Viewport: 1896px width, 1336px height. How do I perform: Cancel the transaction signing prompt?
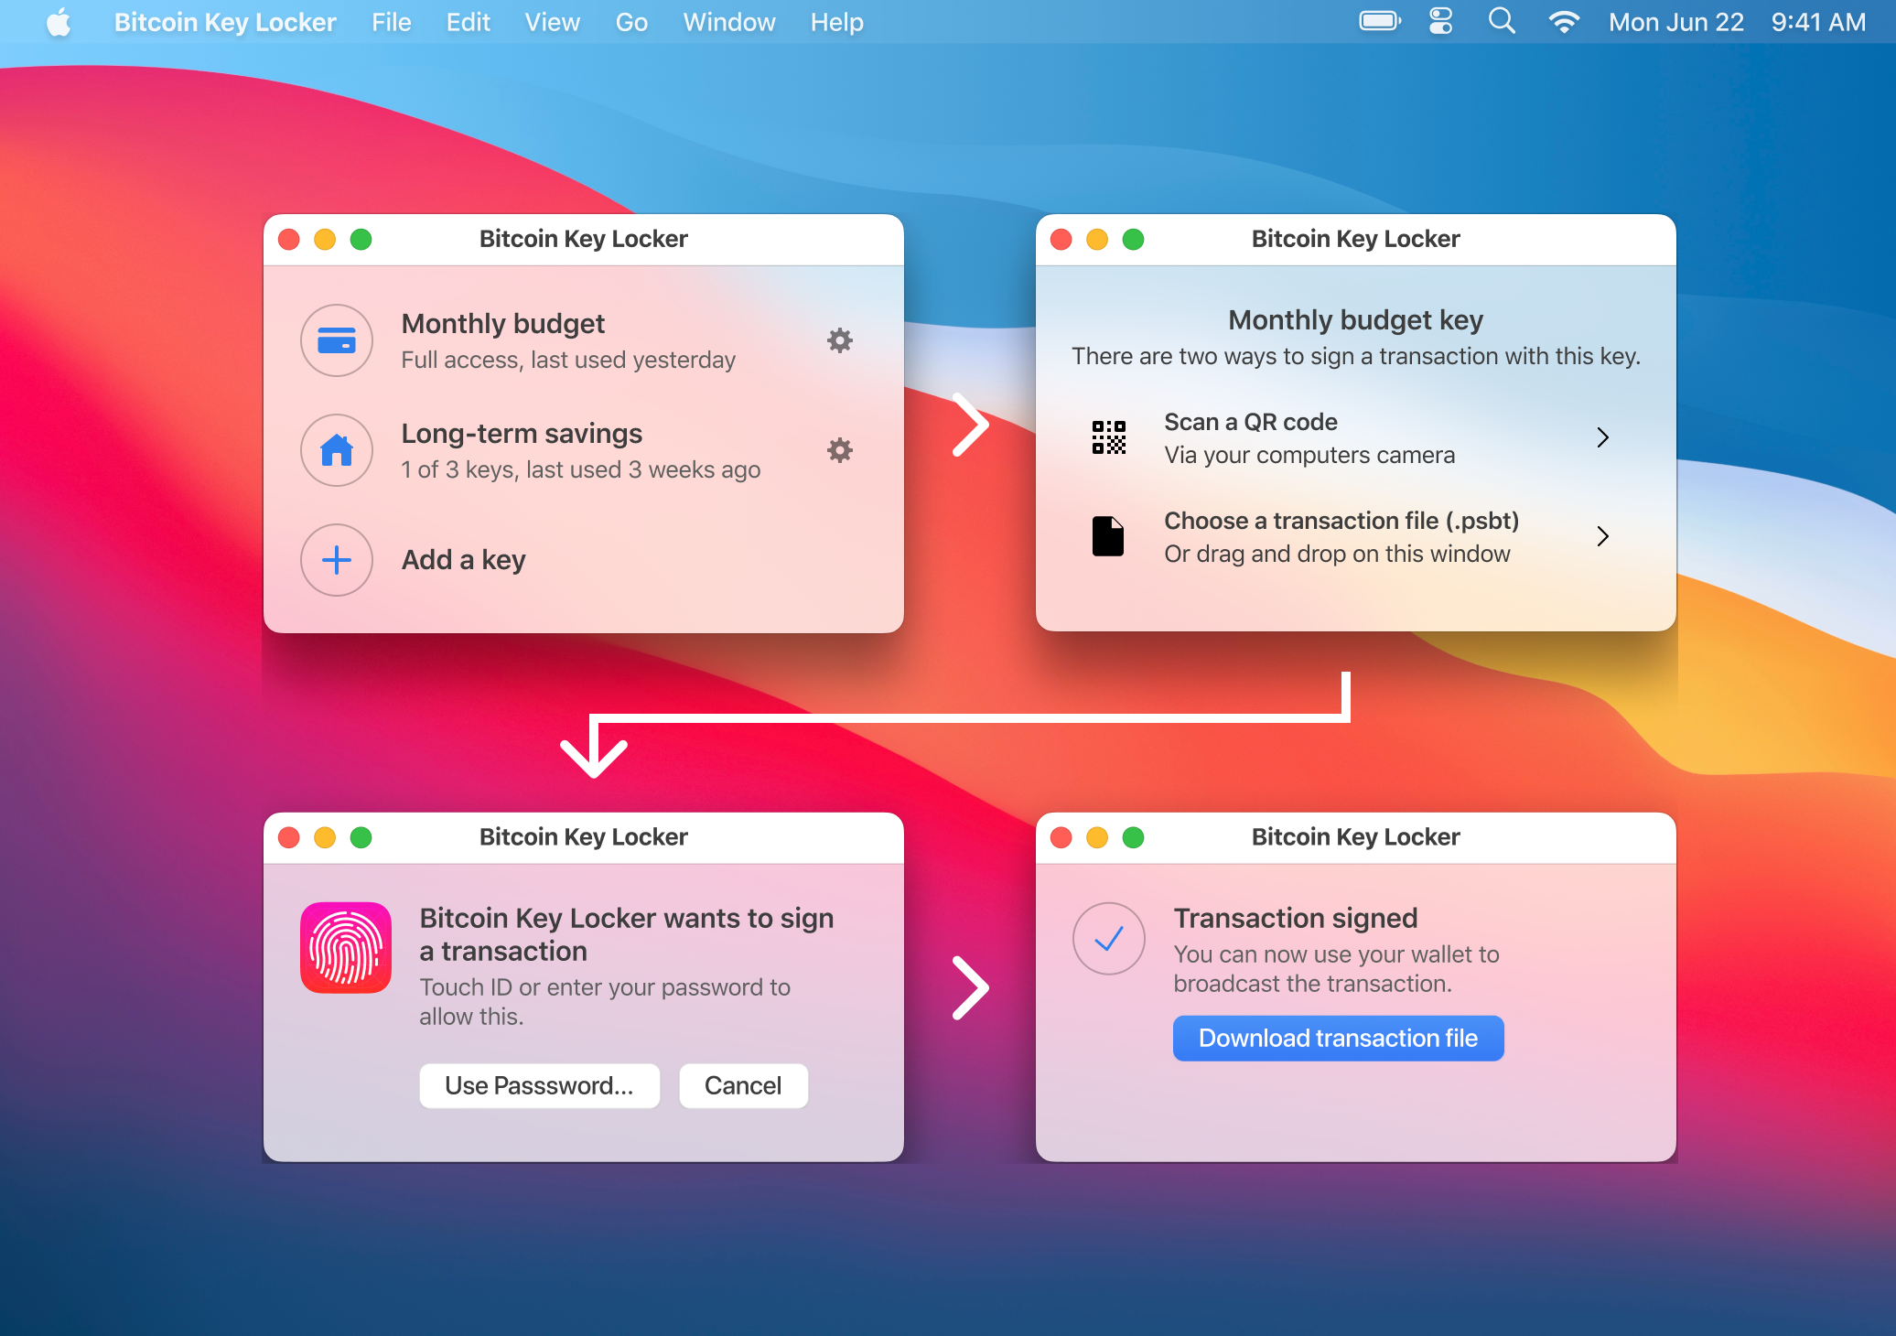click(743, 1085)
